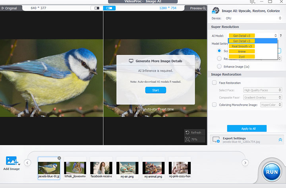The width and height of the screenshot is (286, 188).
Task: Open the Resolution value dropdown
Action: click(x=279, y=59)
